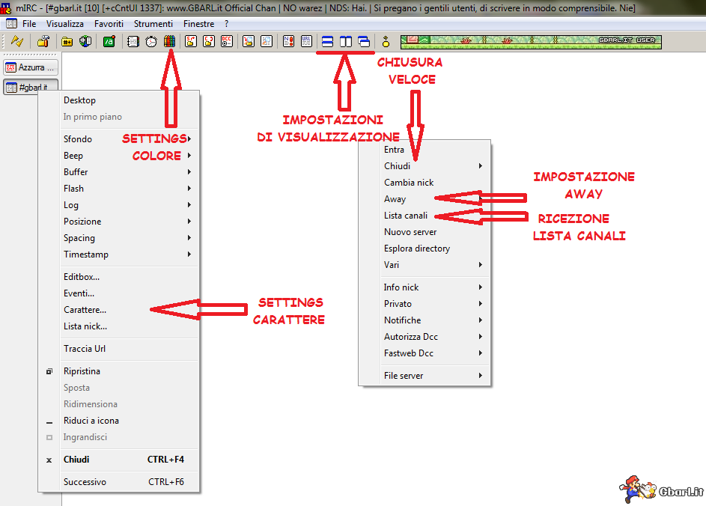Click the mIRC application icon in title bar
This screenshot has height=506, width=706.
click(6, 7)
